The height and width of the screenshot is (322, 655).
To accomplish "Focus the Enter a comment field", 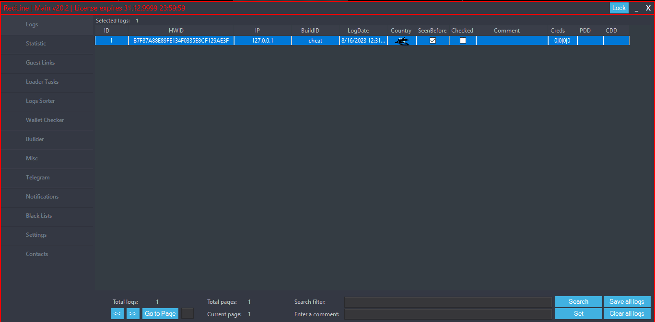I will [x=448, y=314].
